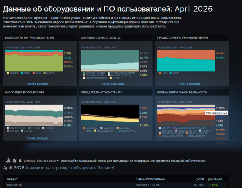Click the 'META QUEST 3S' legend entry
This screenshot has height=188, width=242.
(x=197, y=133)
